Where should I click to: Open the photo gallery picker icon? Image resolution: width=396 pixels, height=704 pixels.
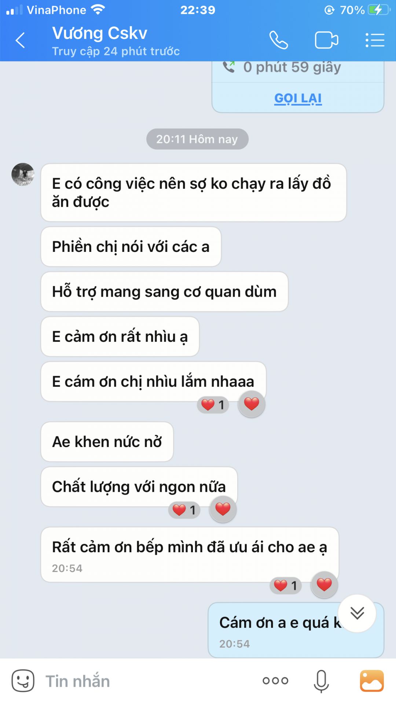[x=372, y=681]
